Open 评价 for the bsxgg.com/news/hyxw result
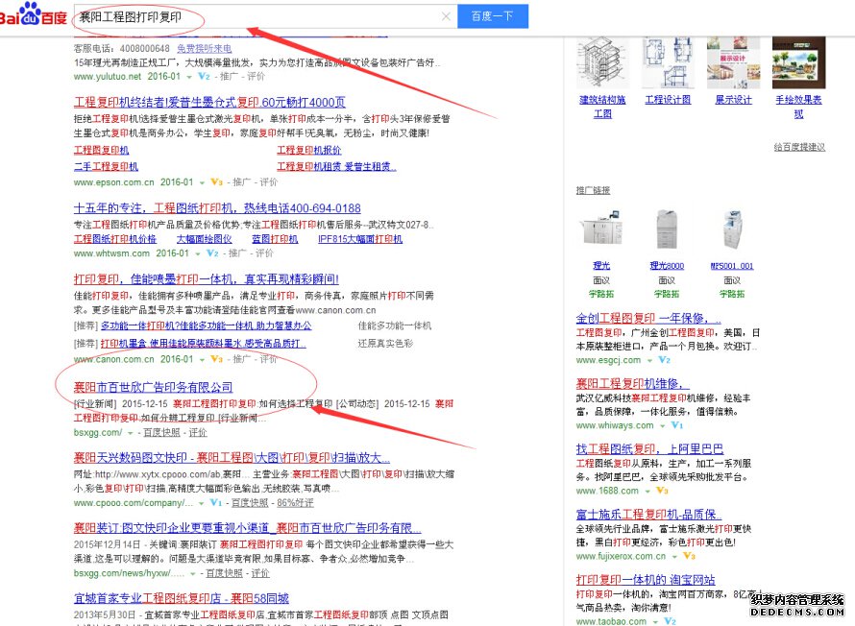Screen dimensions: 855x626 point(260,573)
